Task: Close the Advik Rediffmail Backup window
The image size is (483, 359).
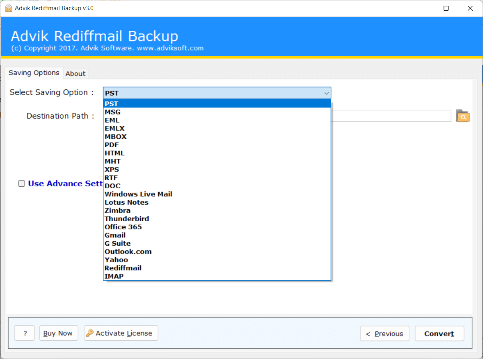Action: pos(470,8)
